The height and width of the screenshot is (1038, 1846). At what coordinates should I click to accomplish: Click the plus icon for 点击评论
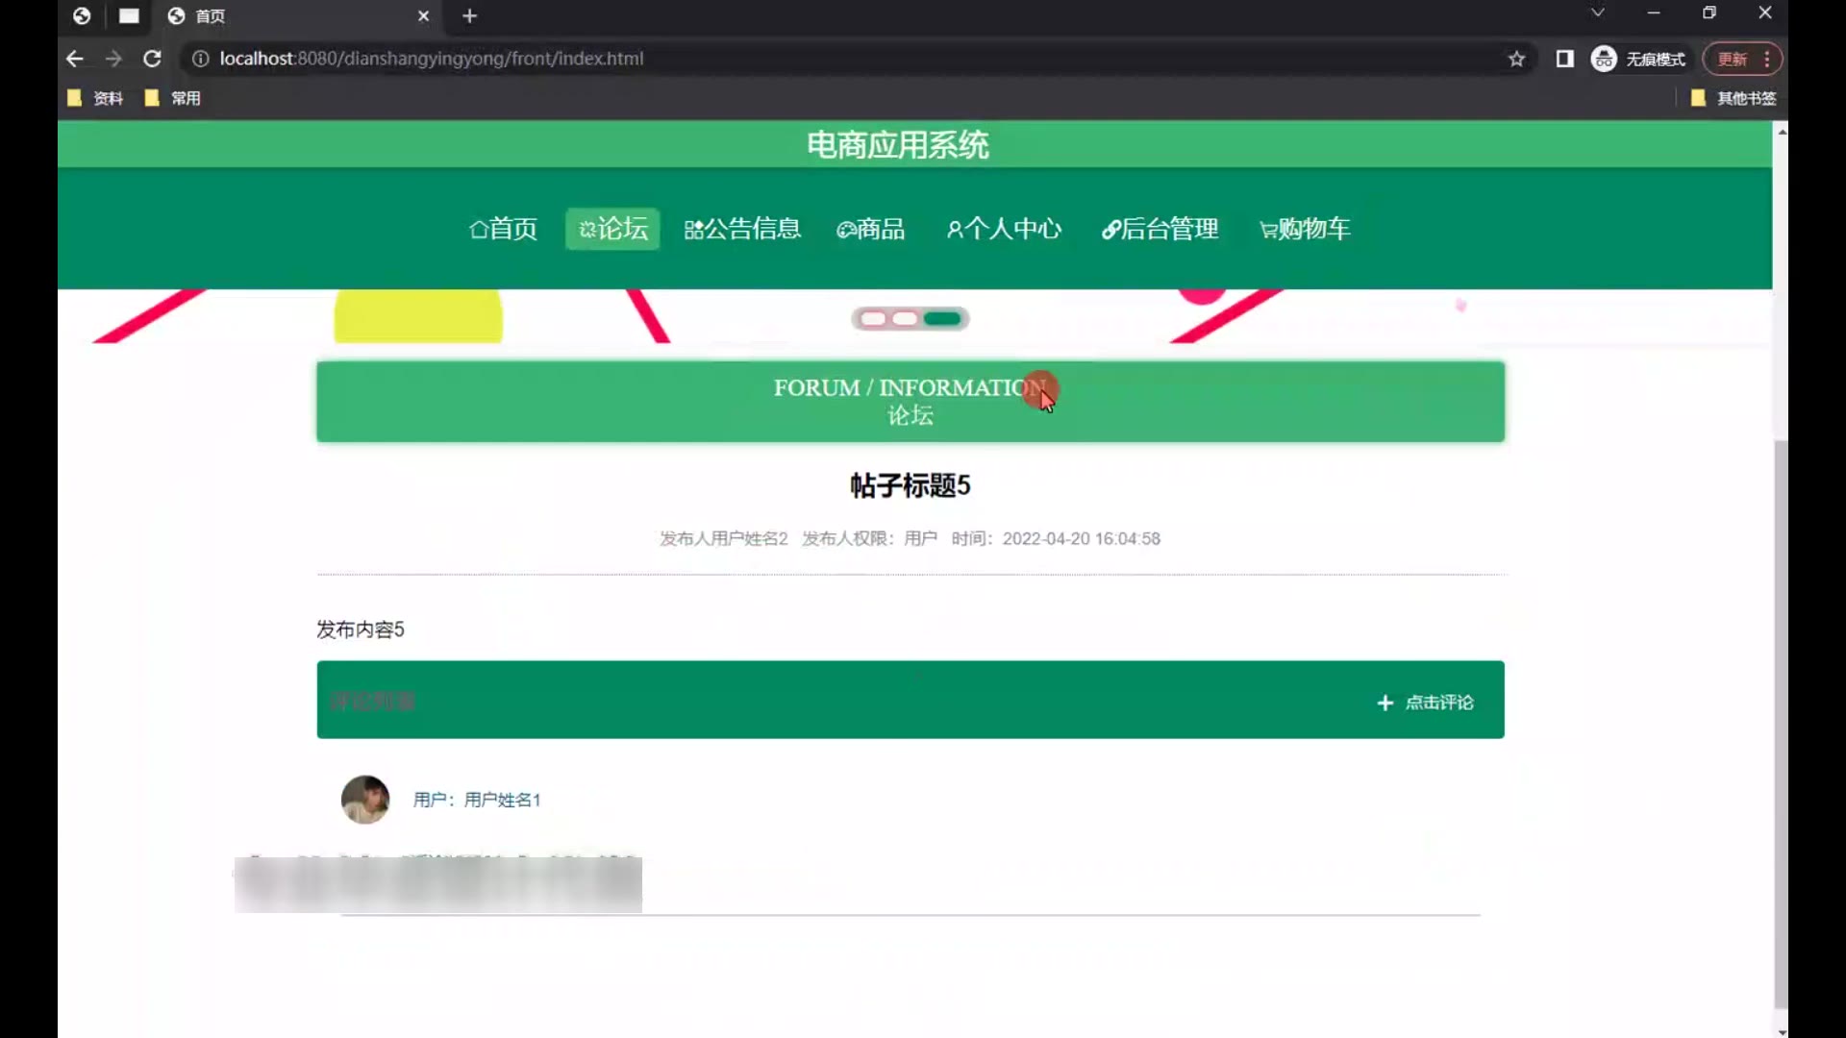(1384, 703)
